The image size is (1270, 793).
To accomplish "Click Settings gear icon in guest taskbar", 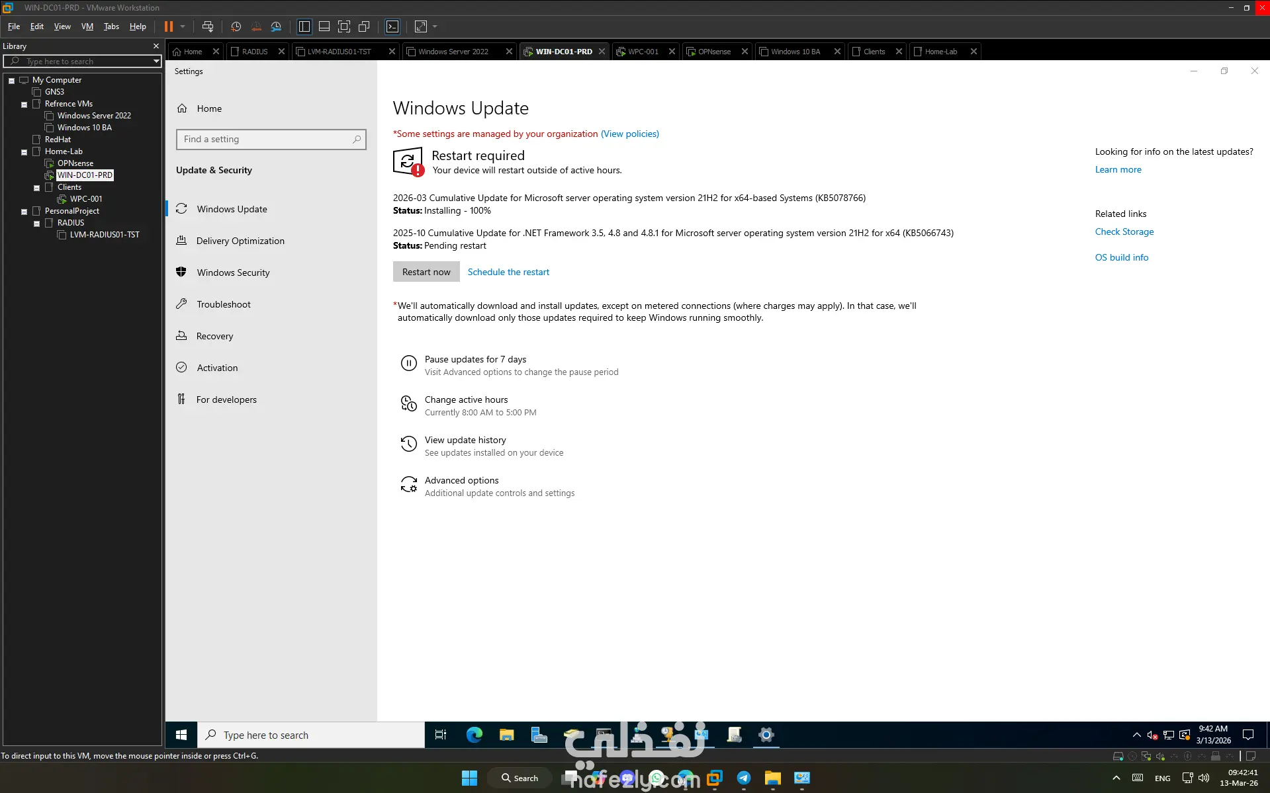I will tap(766, 735).
